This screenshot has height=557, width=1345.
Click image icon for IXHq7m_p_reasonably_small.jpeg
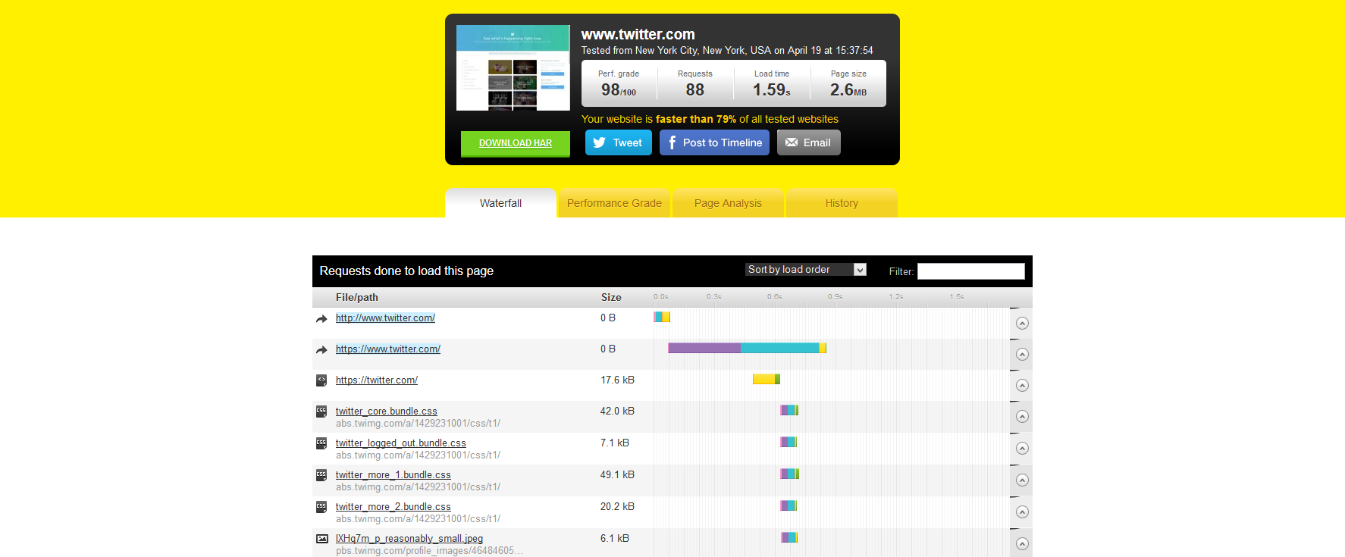pos(322,539)
